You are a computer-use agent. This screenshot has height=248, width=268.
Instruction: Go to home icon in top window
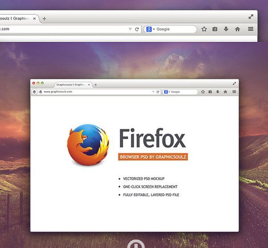(x=238, y=29)
